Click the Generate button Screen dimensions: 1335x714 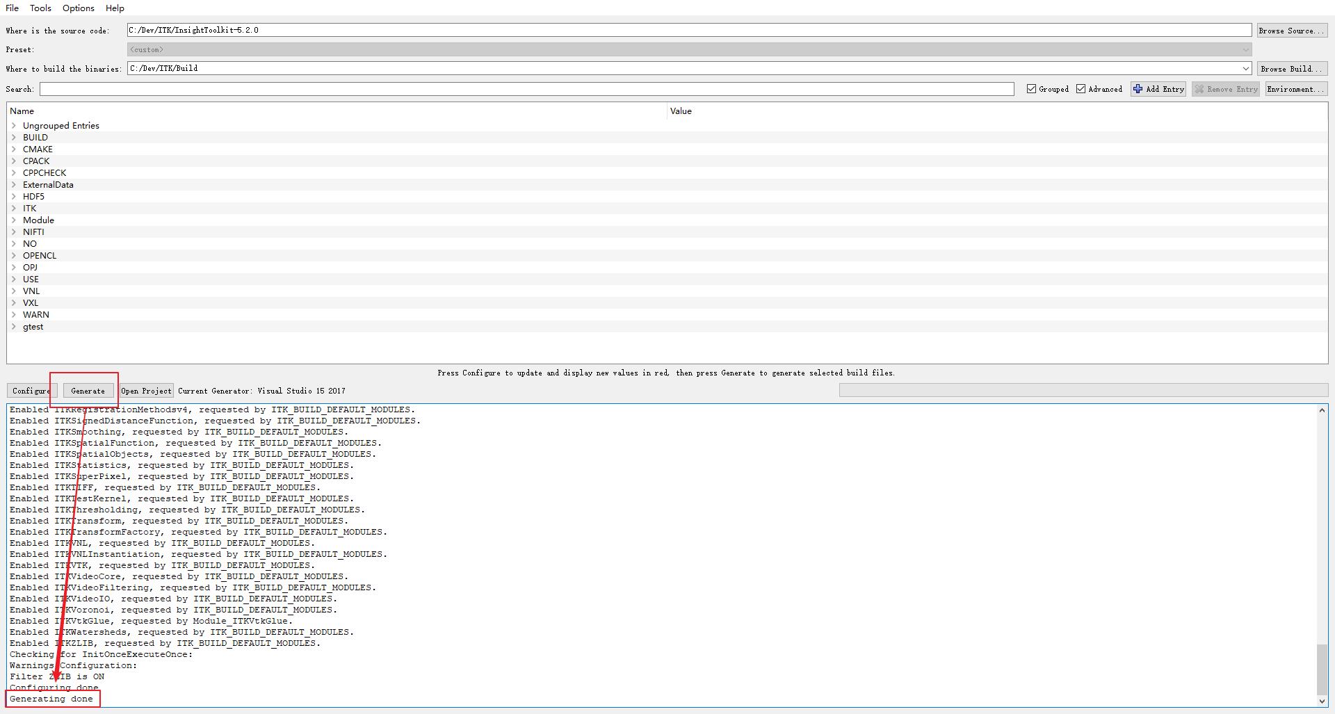point(88,391)
